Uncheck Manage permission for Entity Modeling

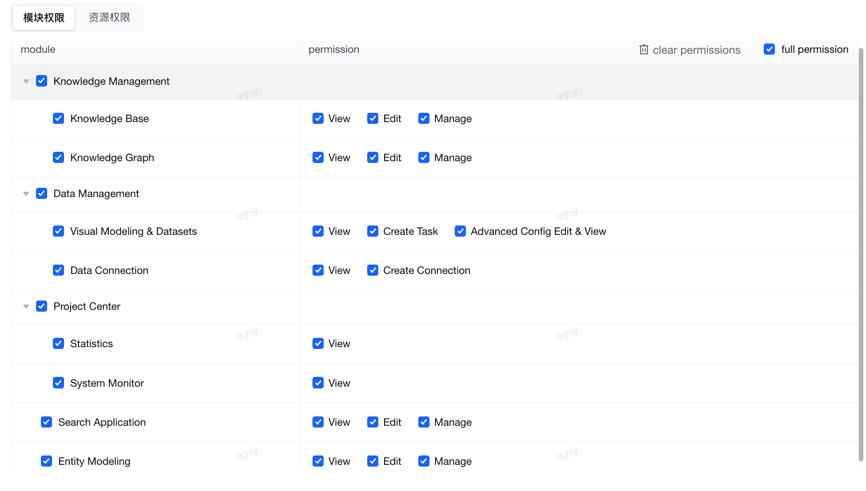(x=424, y=461)
